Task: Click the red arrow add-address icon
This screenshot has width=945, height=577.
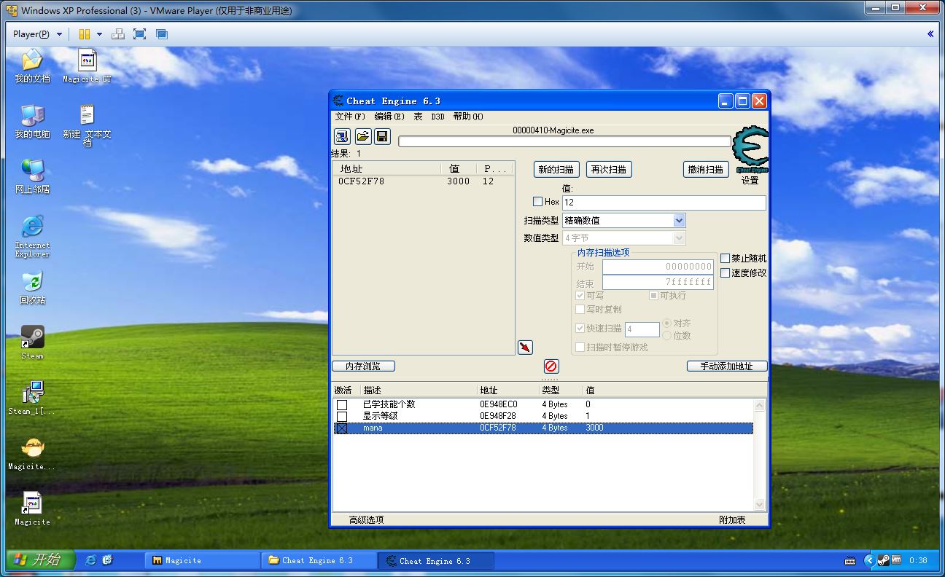Action: click(525, 348)
